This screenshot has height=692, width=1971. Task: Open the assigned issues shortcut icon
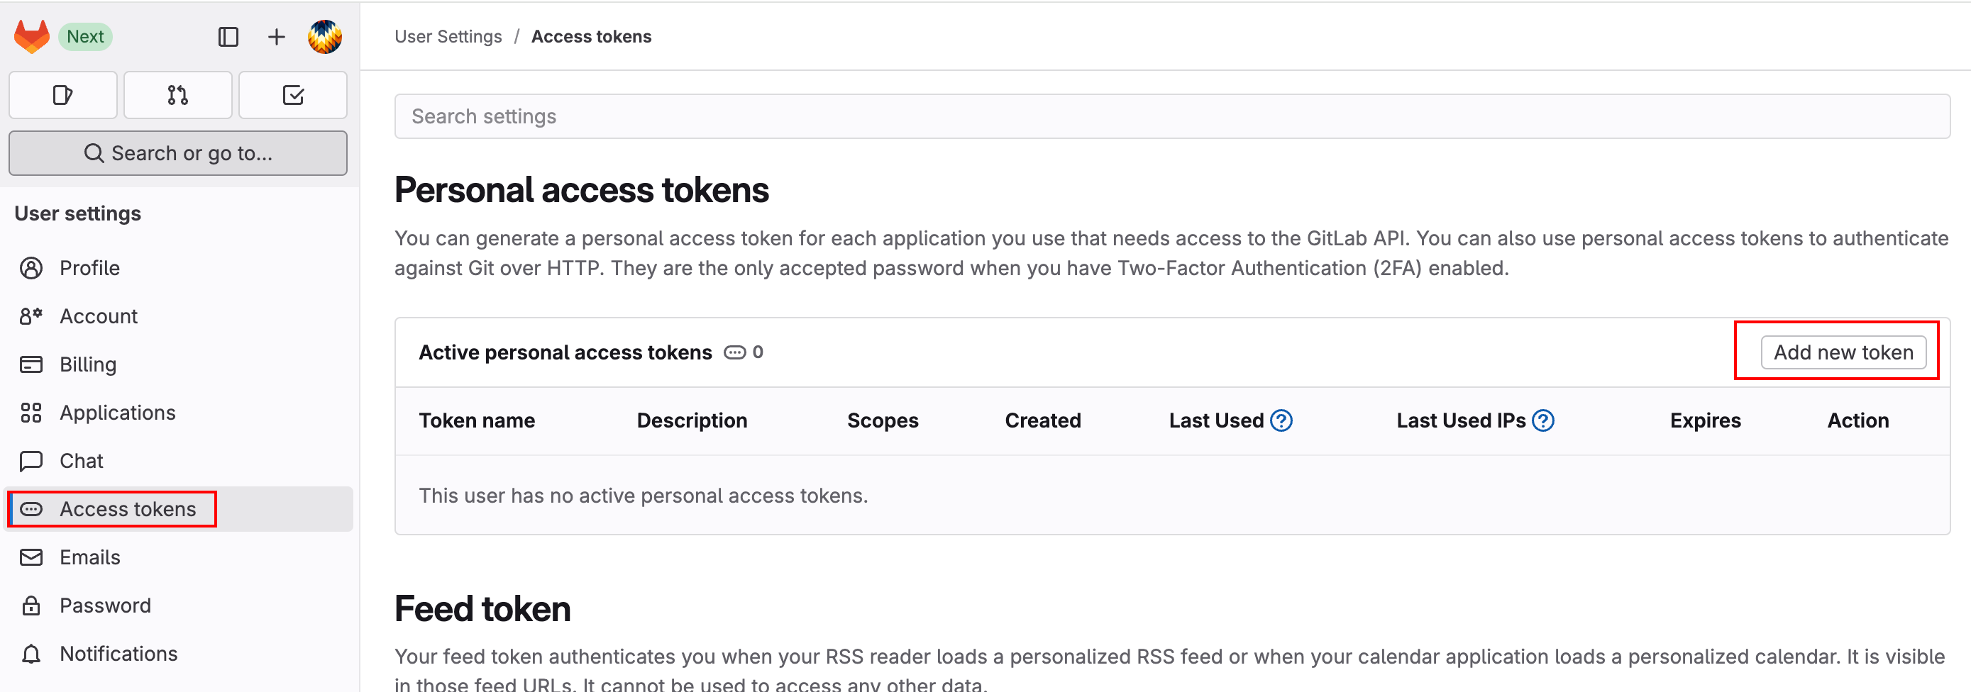pyautogui.click(x=62, y=95)
